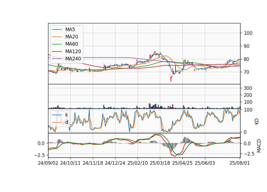
Task: Click the 25/03/18 date tick label
Action: coord(160,163)
